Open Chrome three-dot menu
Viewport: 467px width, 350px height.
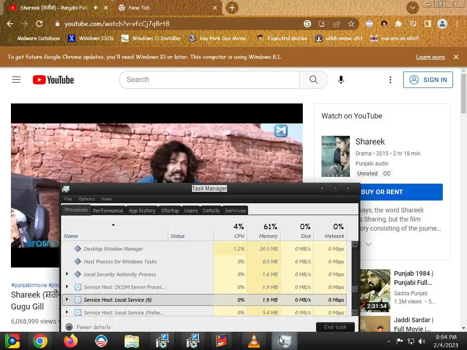(457, 24)
